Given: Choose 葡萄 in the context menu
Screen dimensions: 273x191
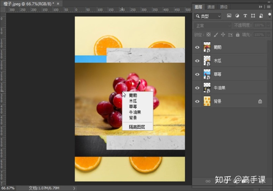Looking at the screenshot, I should pyautogui.click(x=133, y=95).
